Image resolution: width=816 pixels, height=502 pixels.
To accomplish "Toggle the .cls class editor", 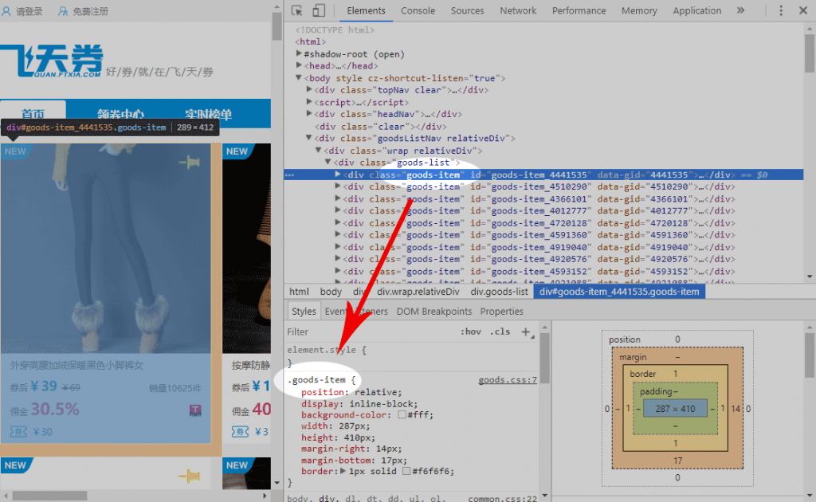I will (x=500, y=331).
